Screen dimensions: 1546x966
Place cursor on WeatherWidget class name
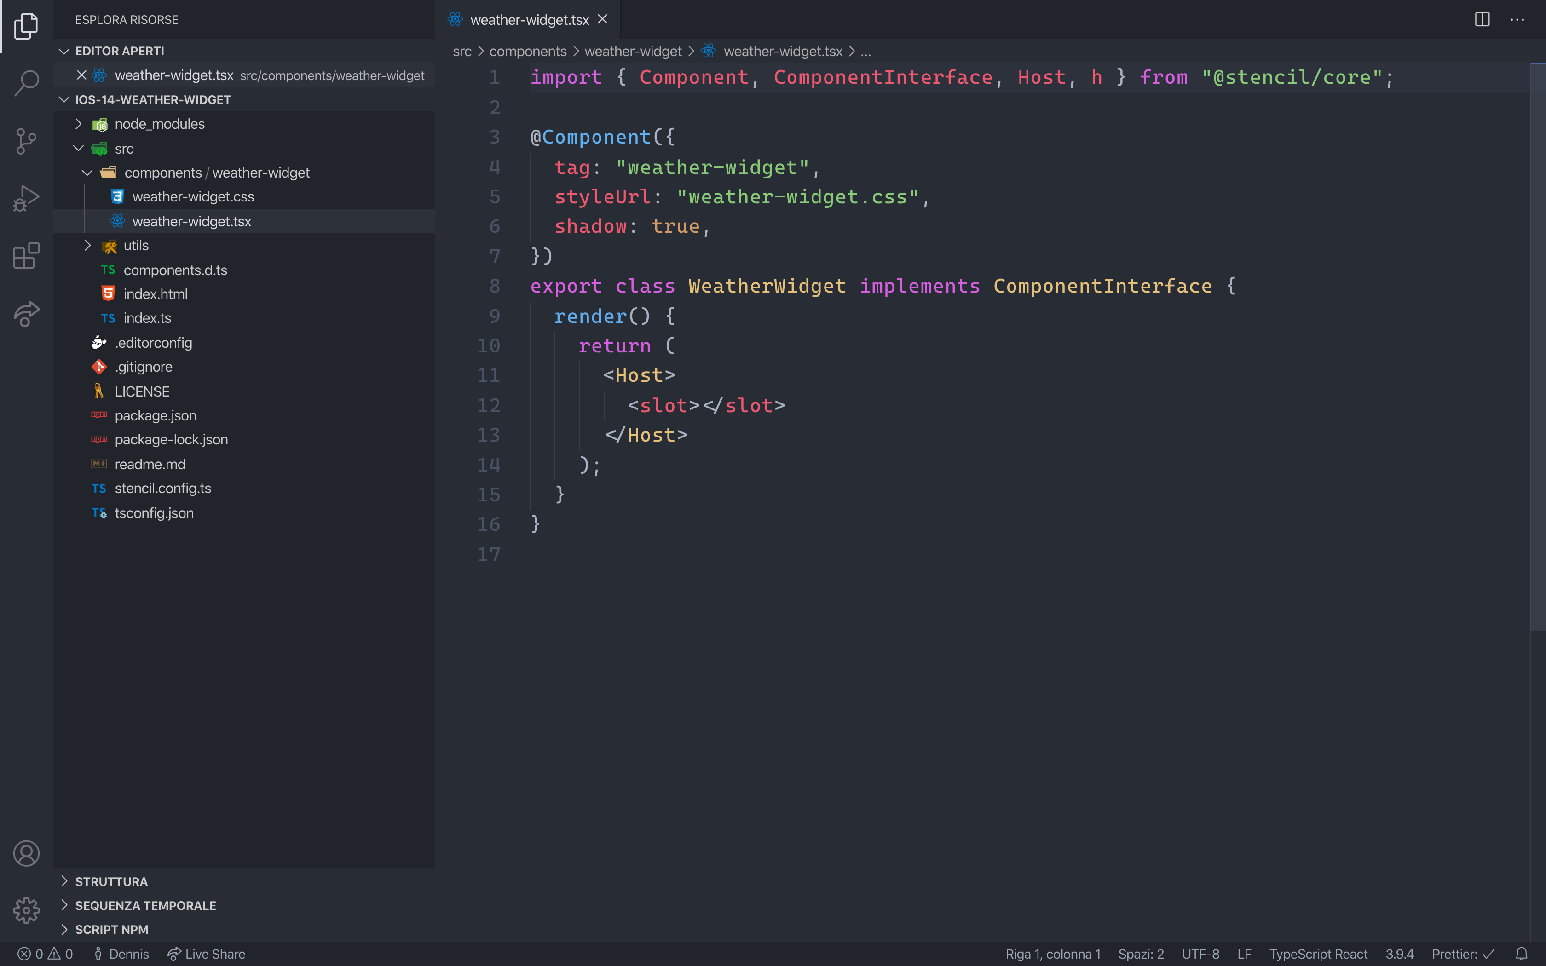pyautogui.click(x=767, y=286)
